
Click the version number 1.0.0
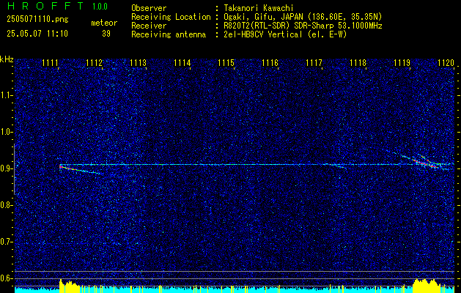coord(100,7)
